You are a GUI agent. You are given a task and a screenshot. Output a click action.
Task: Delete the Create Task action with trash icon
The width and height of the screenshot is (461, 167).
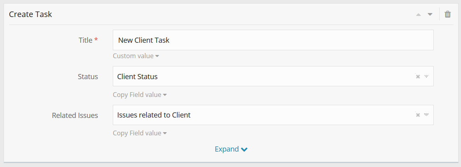pos(448,14)
